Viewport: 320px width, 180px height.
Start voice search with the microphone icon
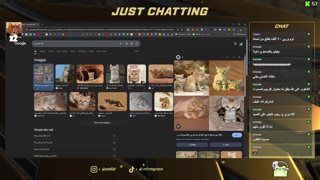(127, 43)
